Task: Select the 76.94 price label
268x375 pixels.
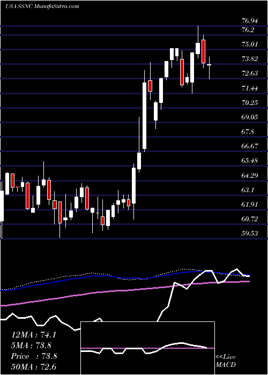Action: coord(250,21)
